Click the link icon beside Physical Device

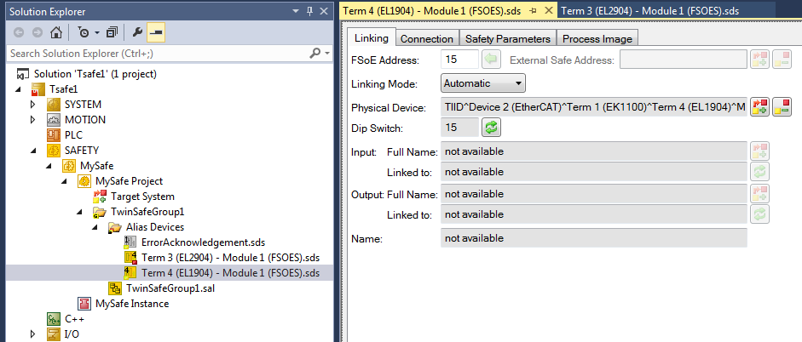point(759,107)
